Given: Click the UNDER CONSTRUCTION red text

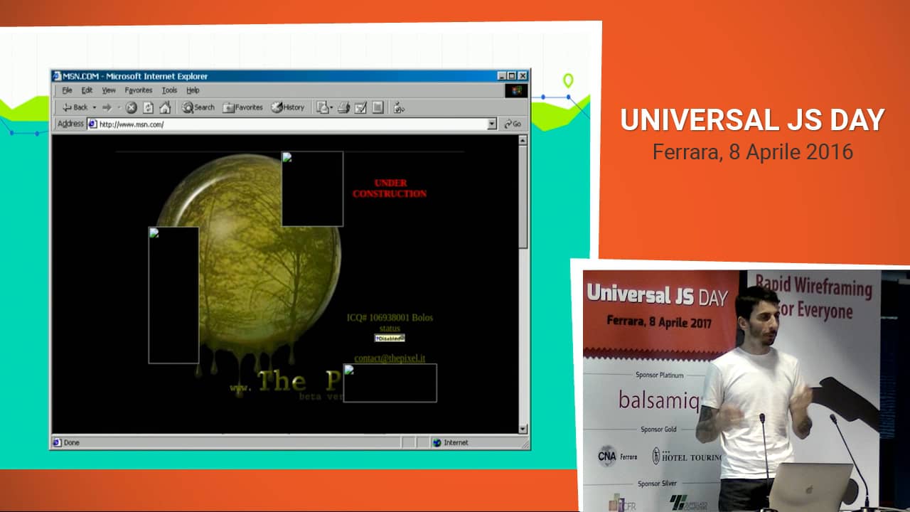Looking at the screenshot, I should pyautogui.click(x=390, y=188).
